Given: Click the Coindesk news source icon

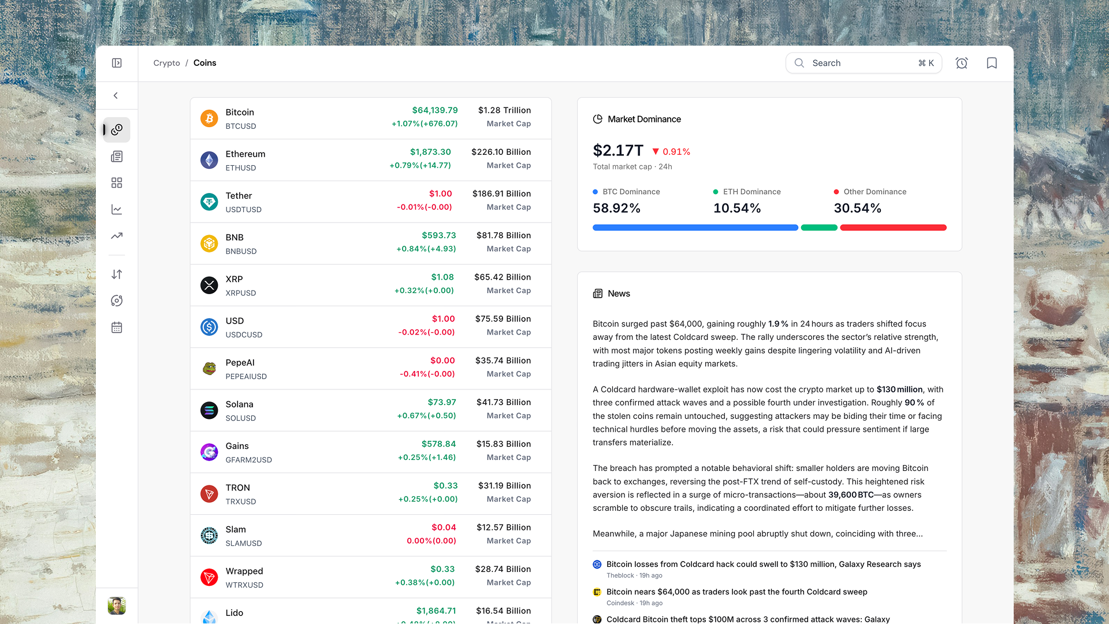Looking at the screenshot, I should pos(597,592).
